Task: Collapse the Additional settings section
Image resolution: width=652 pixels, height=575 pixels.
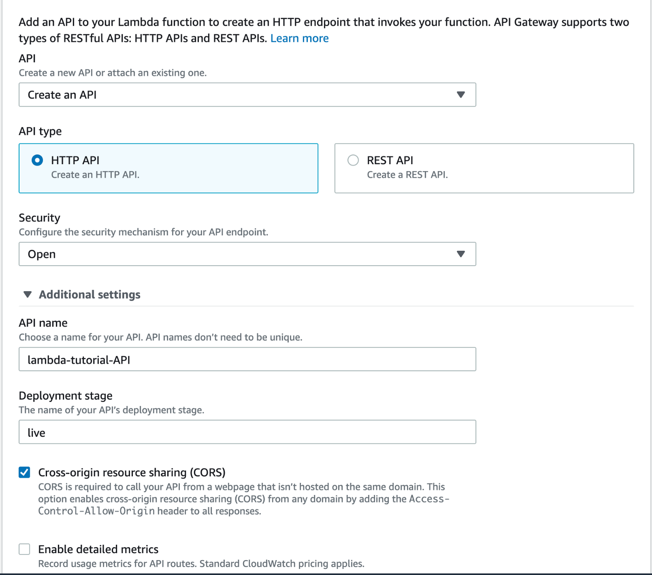Action: [28, 294]
